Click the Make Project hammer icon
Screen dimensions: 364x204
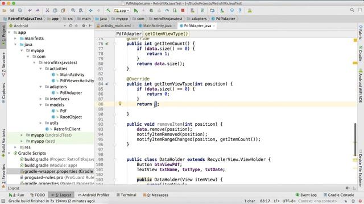pyautogui.click(x=109, y=10)
